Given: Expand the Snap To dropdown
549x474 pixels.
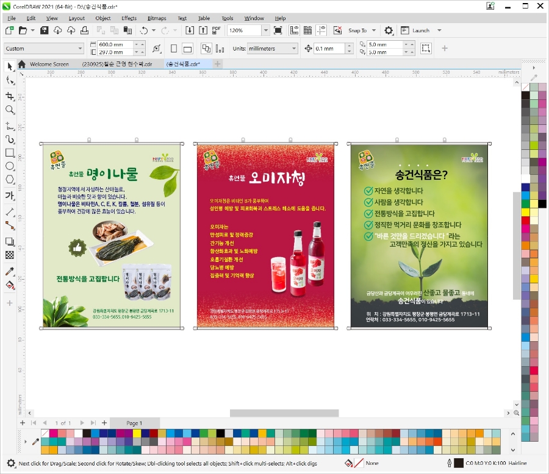Looking at the screenshot, I should pos(374,30).
